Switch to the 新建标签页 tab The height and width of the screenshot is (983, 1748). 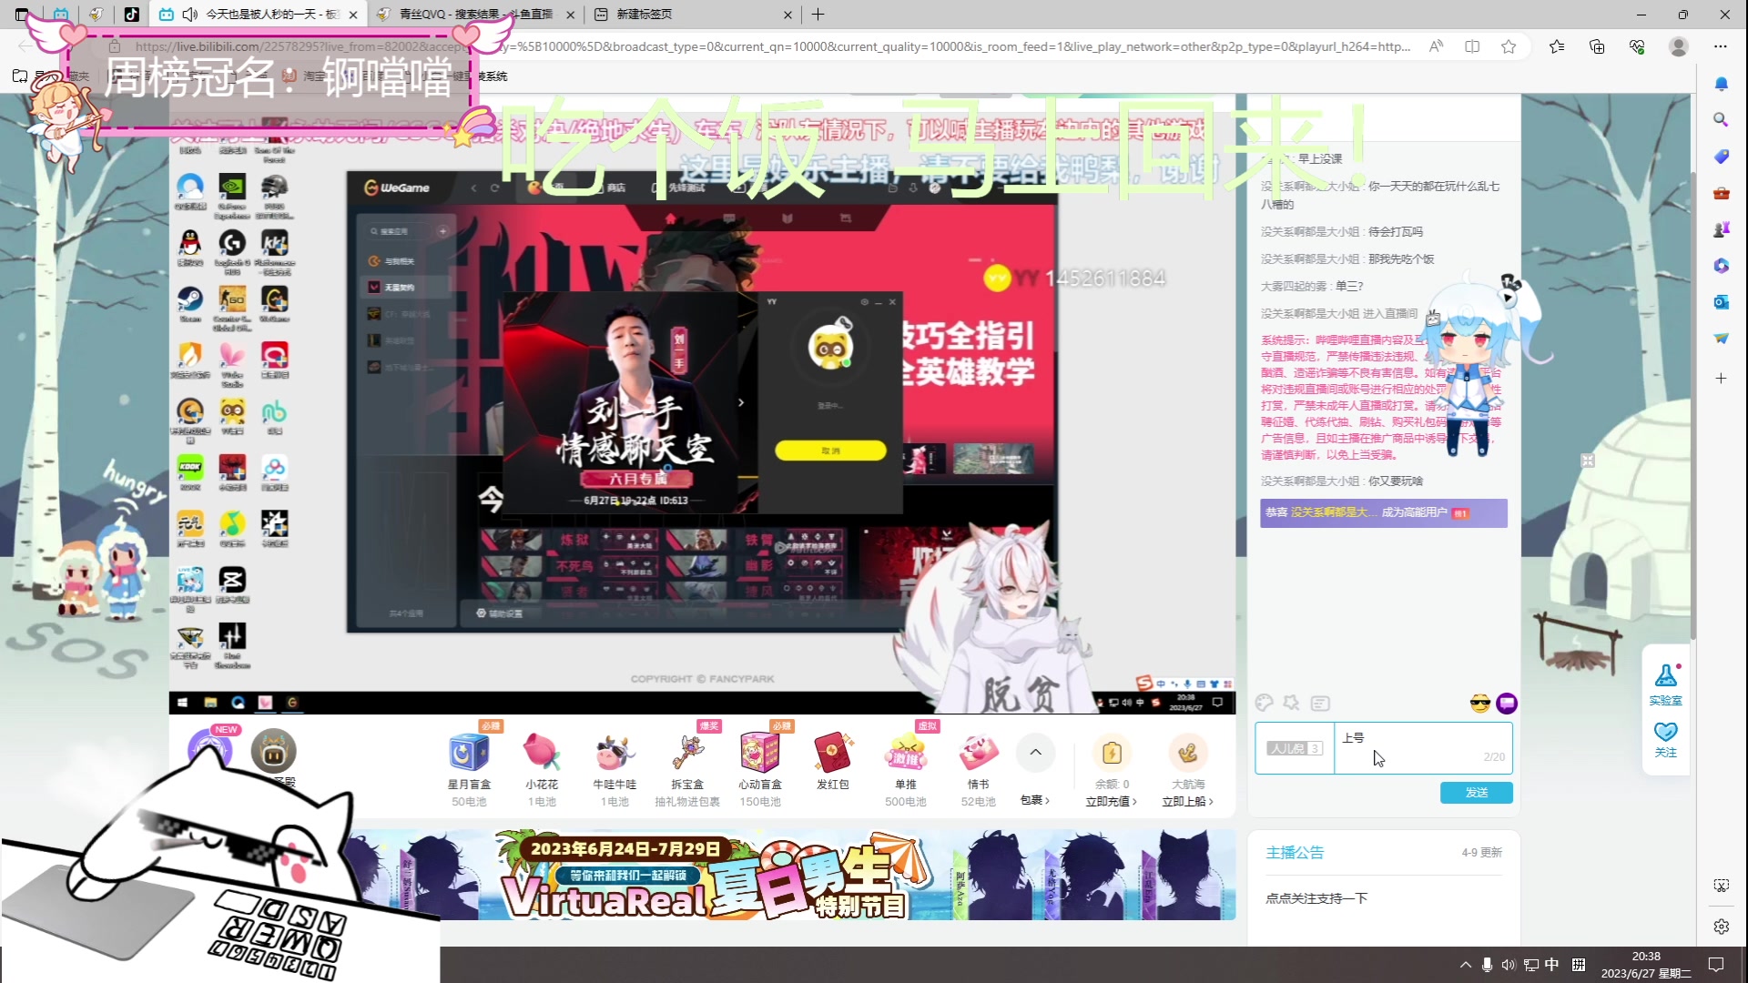point(694,15)
